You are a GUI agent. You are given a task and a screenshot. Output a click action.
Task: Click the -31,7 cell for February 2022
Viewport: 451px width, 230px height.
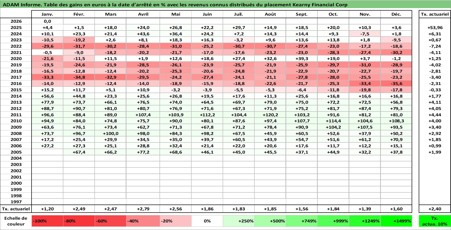pos(79,46)
